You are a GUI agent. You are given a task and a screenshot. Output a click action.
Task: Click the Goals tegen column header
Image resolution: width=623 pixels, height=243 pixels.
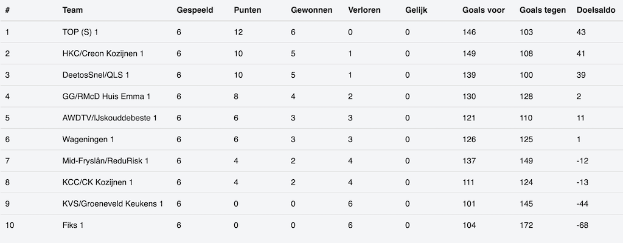pyautogui.click(x=543, y=10)
